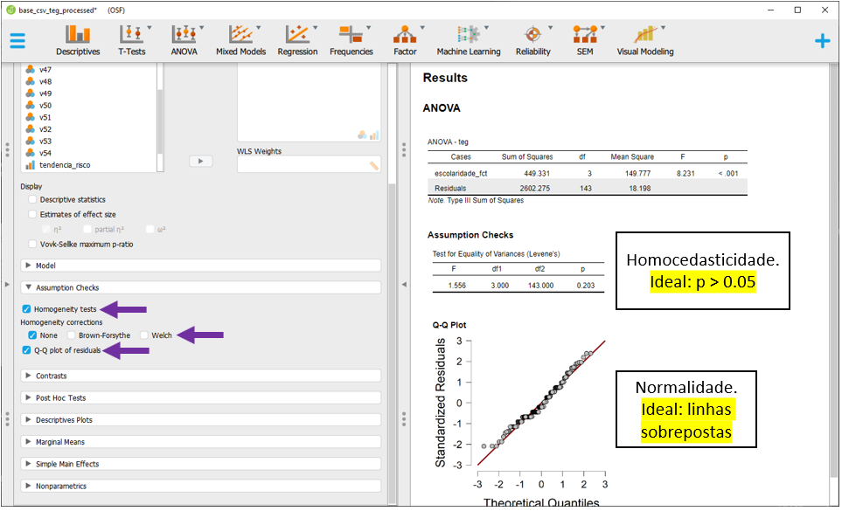Viewport: 842px width, 511px height.
Task: Open the Regression analysis menu
Action: coord(297,40)
